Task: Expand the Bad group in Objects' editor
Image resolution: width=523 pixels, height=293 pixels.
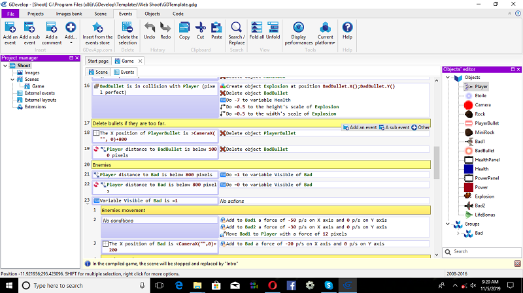Action: [x=456, y=232]
